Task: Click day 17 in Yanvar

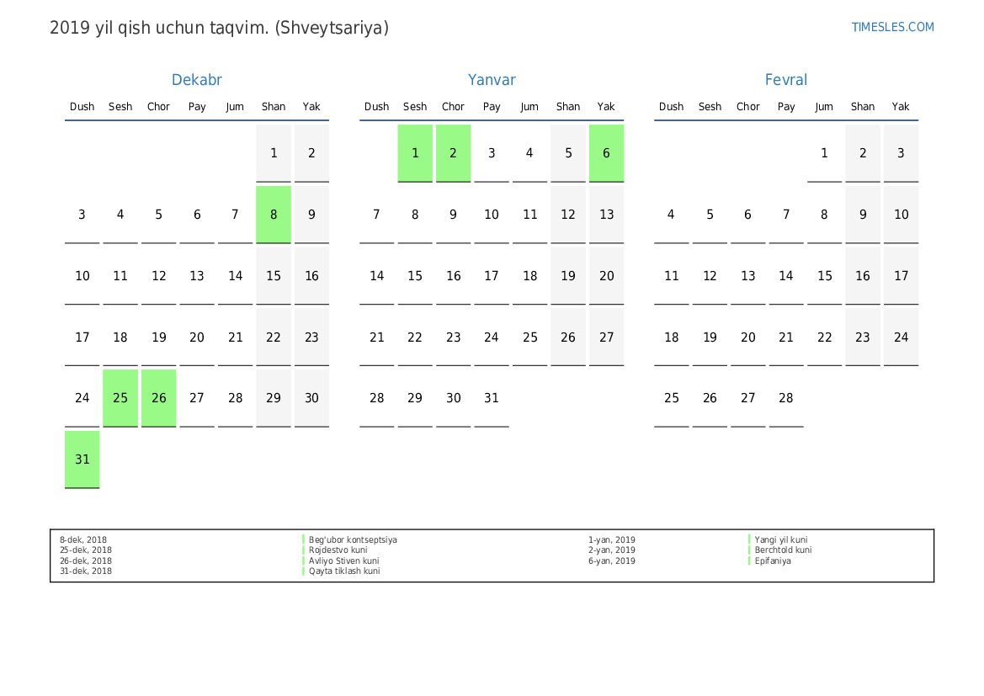Action: 492,275
